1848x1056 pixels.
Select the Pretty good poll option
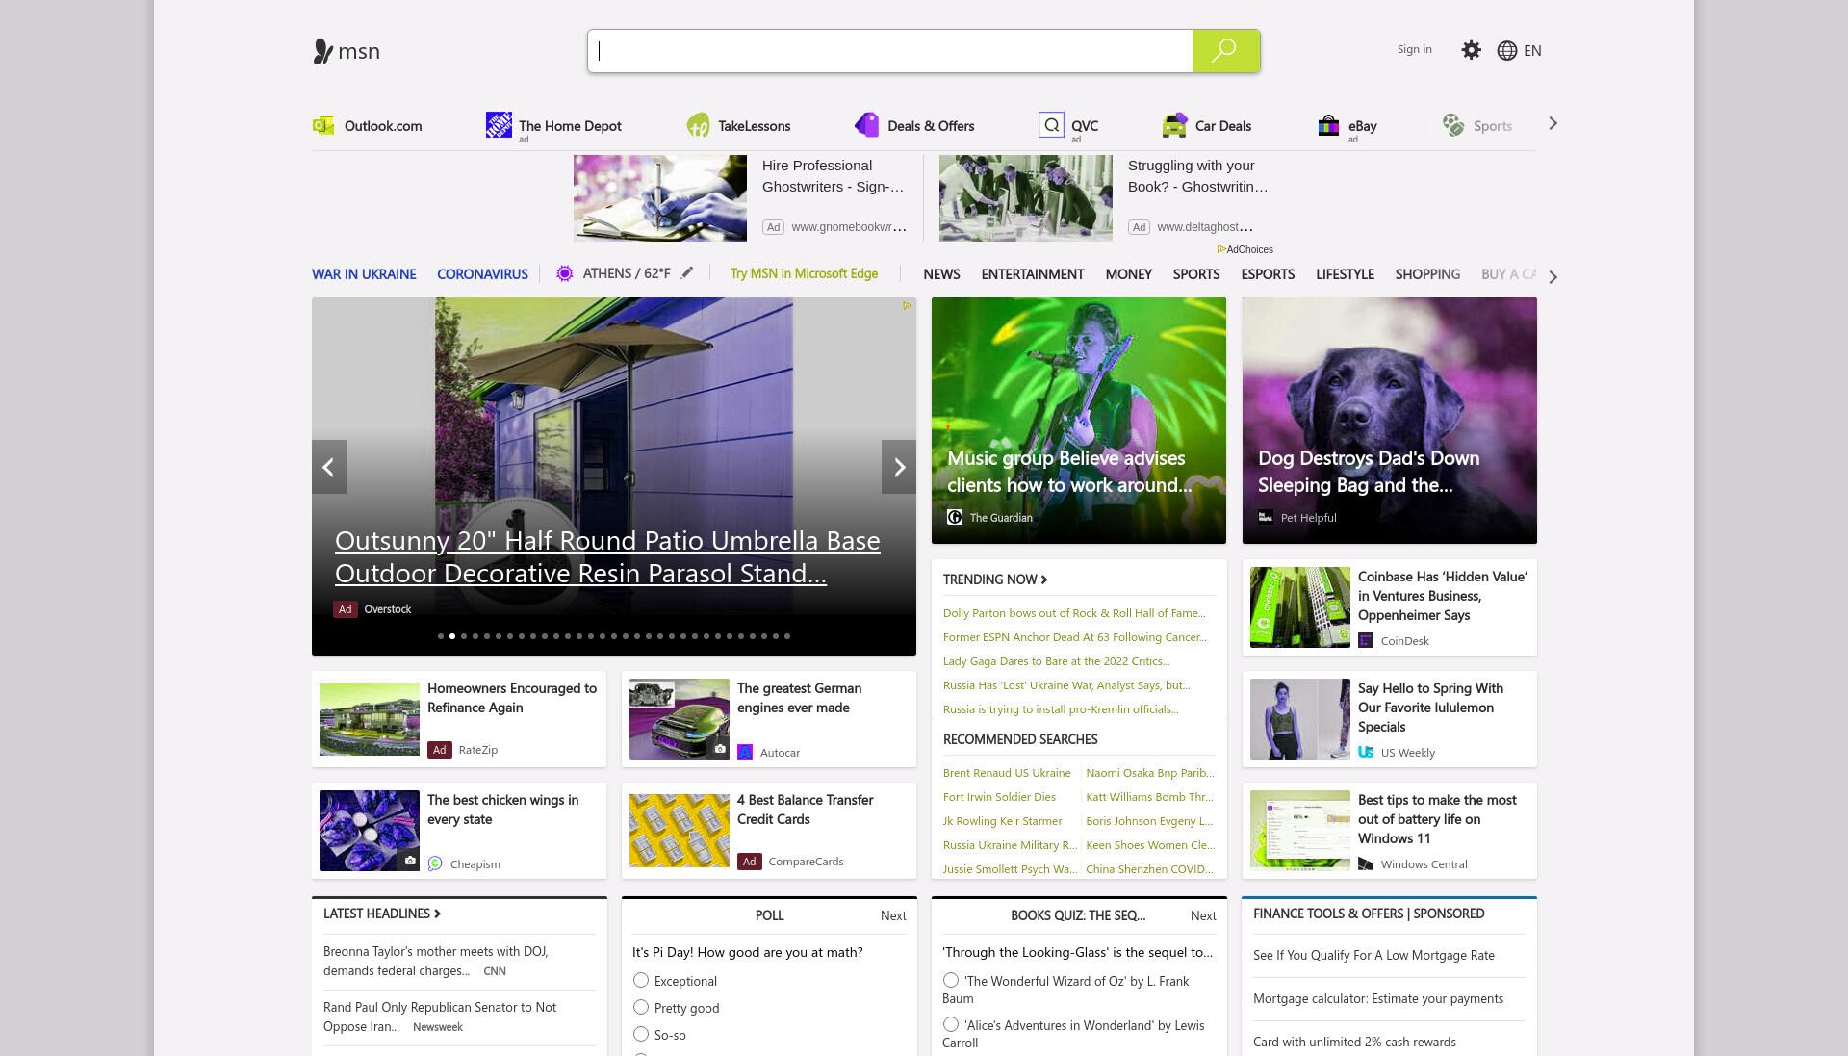click(x=641, y=1007)
